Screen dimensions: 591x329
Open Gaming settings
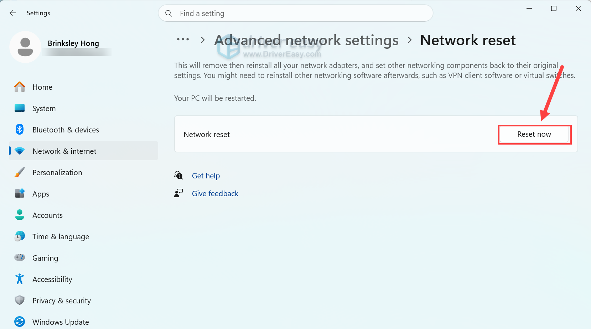(x=83, y=258)
